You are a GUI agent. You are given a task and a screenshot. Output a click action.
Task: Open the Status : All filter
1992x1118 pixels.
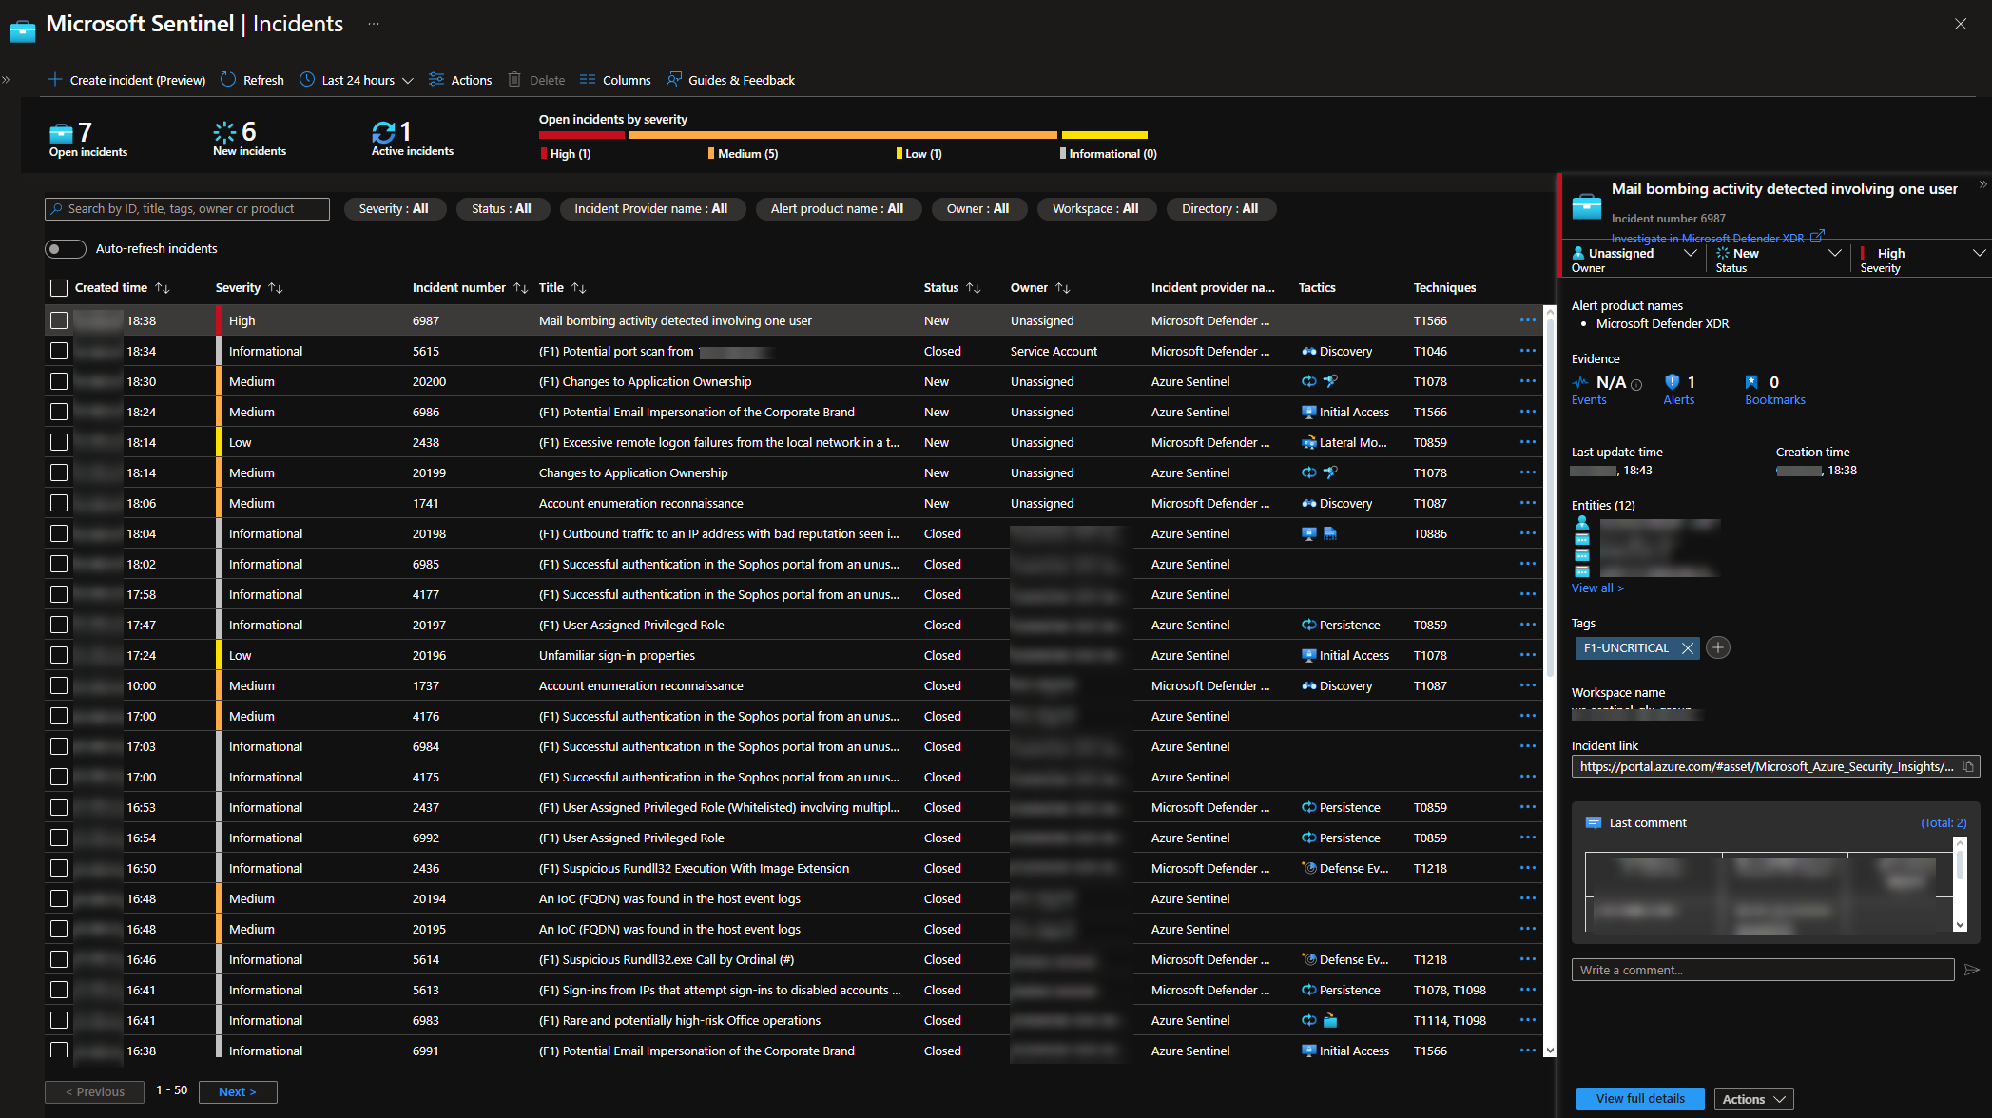[x=501, y=209]
